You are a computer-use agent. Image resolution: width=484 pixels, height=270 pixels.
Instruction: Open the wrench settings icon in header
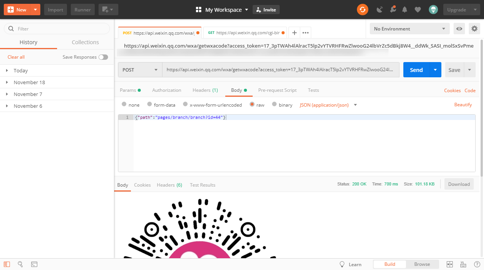[x=393, y=10]
